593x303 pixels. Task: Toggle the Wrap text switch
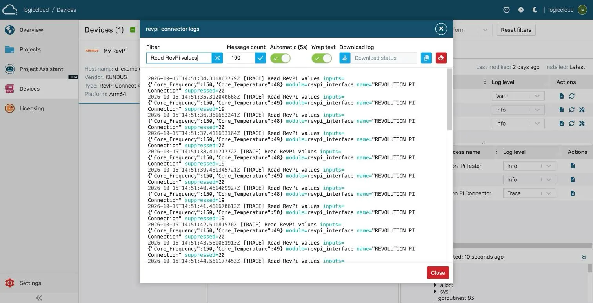point(322,58)
